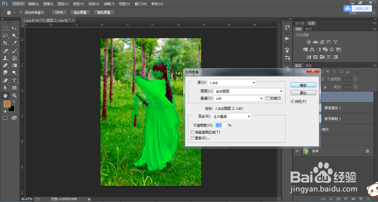Screen dimensions: 378x202
Task: Open the Channel (通道) dropdown
Action: click(x=239, y=98)
